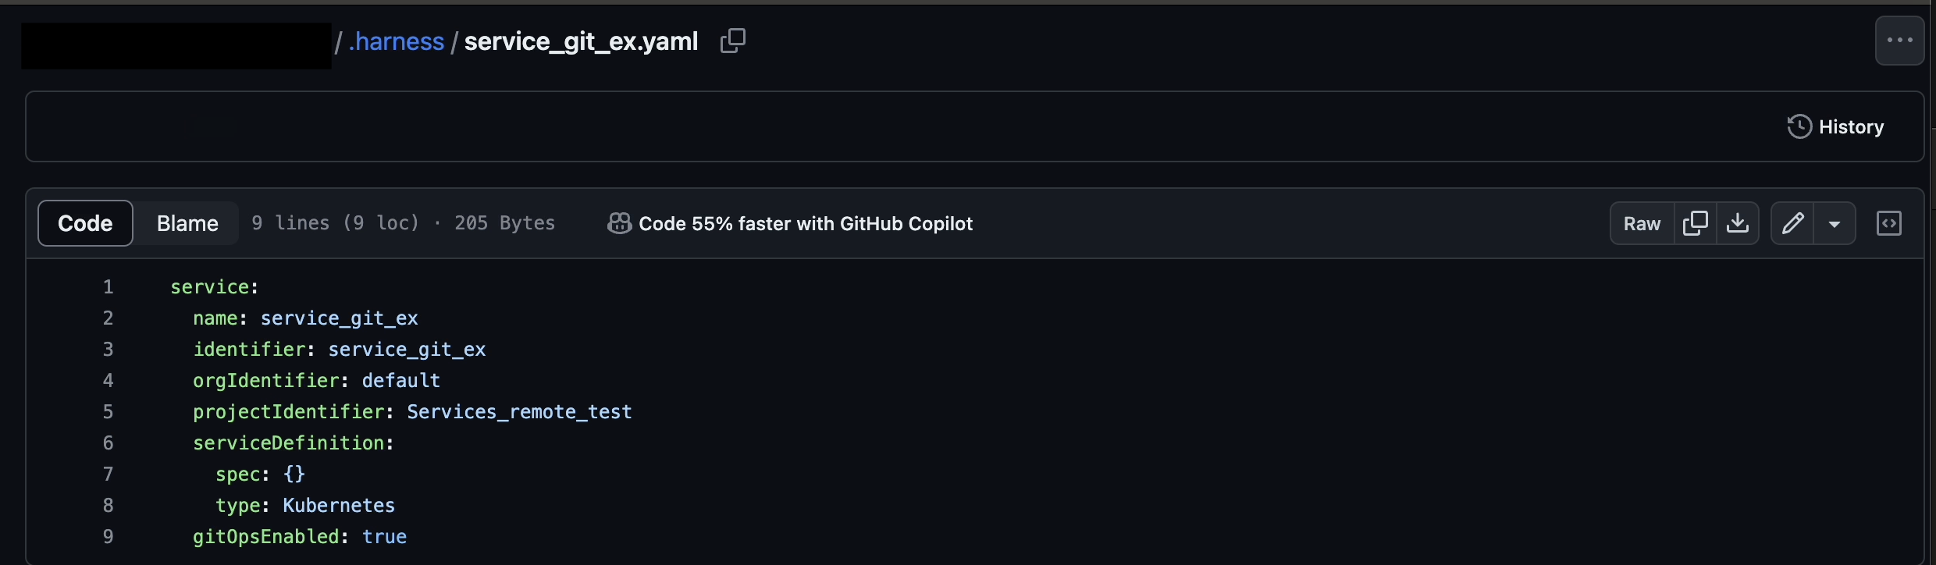Image resolution: width=1936 pixels, height=565 pixels.
Task: Open the file commit History
Action: [1835, 126]
